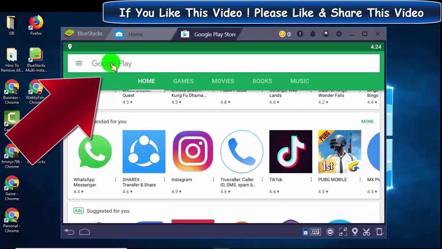The width and height of the screenshot is (442, 249).
Task: Switch to the GAMES tab
Action: [183, 81]
